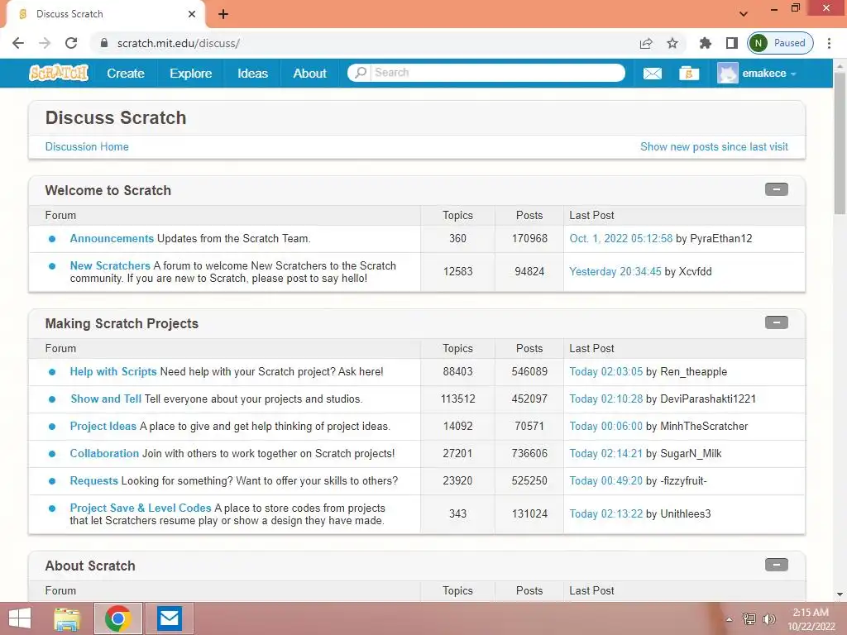Open last post Today 02:14:21
Viewport: 847px width, 635px height.
coord(606,454)
